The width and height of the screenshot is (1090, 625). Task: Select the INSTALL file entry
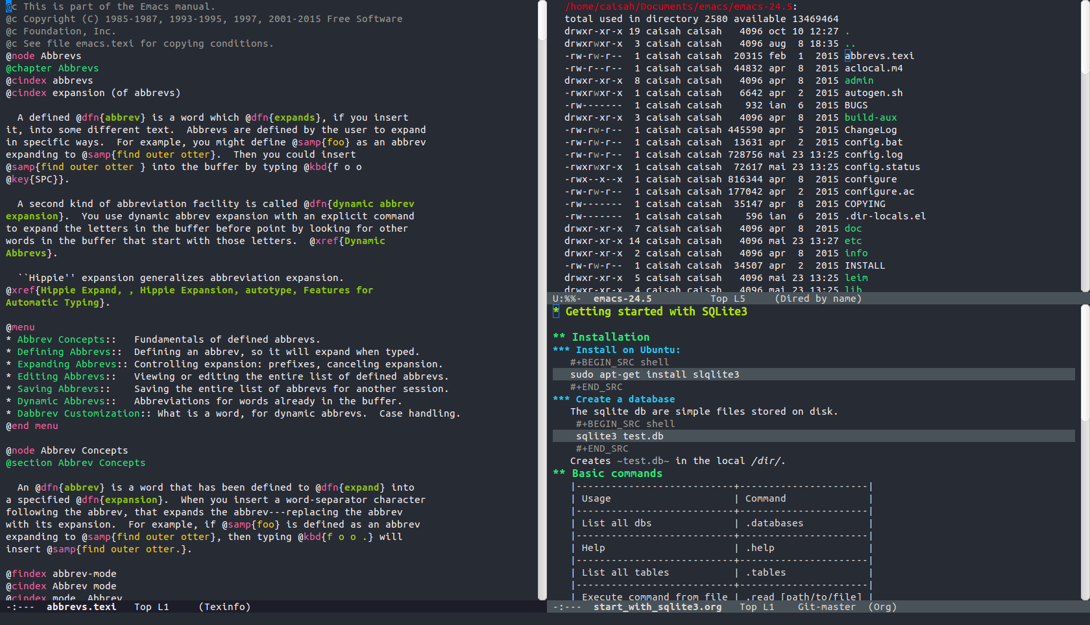tap(865, 265)
